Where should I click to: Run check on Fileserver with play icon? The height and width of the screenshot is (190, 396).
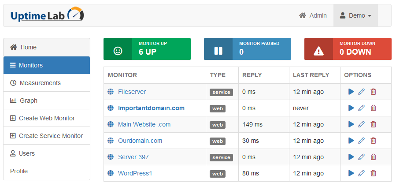[x=351, y=92]
